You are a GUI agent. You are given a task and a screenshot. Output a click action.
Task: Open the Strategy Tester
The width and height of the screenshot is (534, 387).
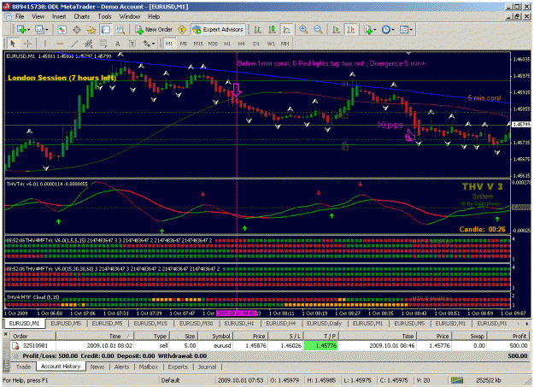click(120, 30)
